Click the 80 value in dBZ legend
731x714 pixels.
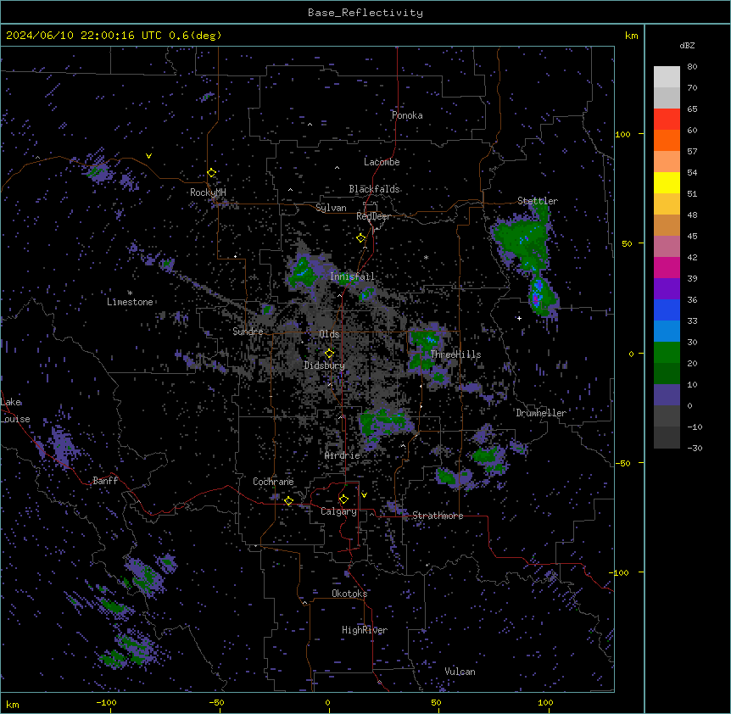pos(692,67)
